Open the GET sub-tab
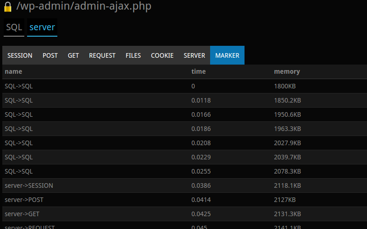 73,55
